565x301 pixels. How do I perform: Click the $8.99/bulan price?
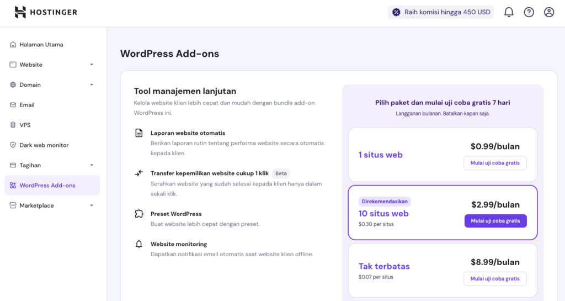point(495,262)
